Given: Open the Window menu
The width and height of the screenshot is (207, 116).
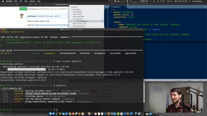Looking at the screenshot, I should coord(32,1).
